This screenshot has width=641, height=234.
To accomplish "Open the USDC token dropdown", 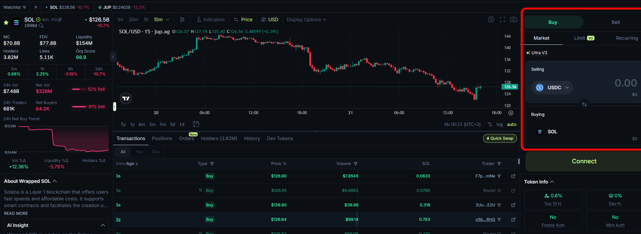I will coord(552,88).
